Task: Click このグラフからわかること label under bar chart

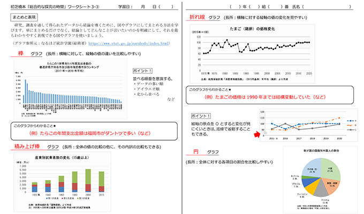Action: tap(35, 126)
